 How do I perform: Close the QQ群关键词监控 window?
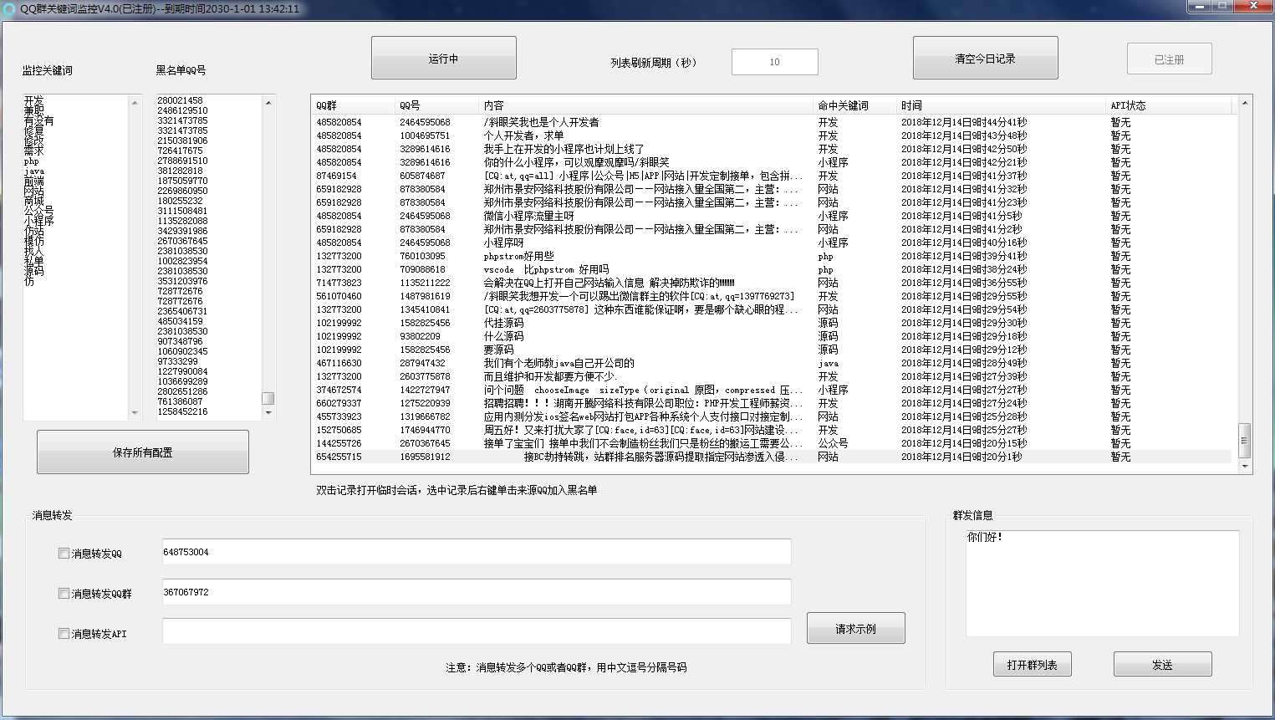click(1253, 6)
